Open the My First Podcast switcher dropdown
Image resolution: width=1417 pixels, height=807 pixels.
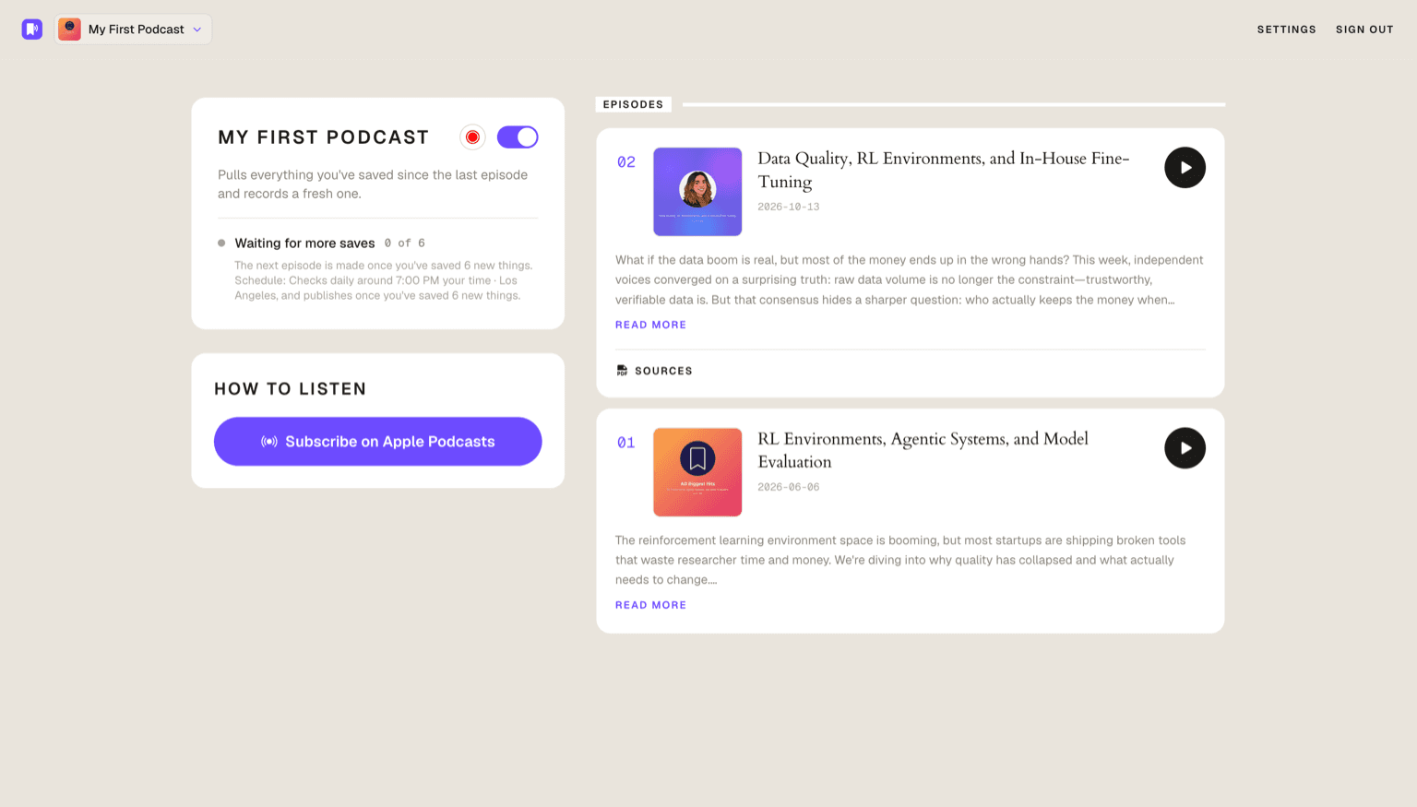134,30
